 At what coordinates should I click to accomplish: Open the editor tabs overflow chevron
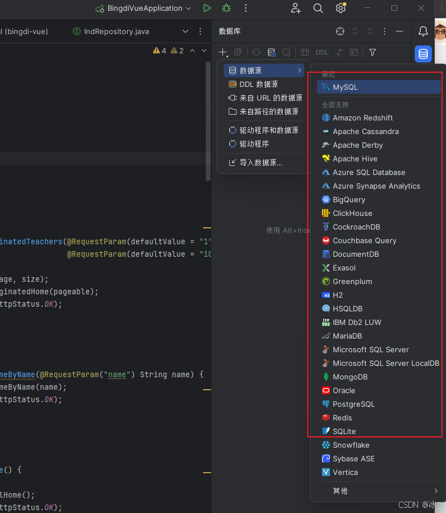pos(185,31)
